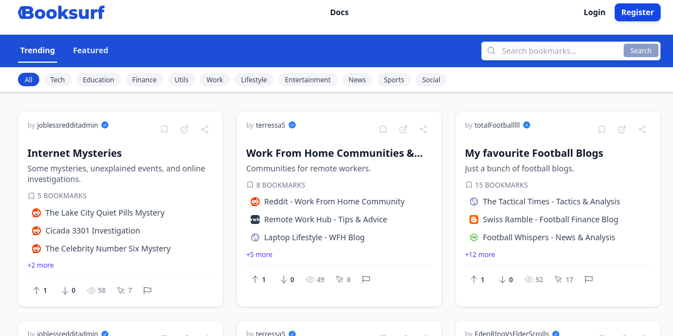Open the Remote Work Hub - Tips & Advice link
The image size is (673, 336).
click(326, 219)
